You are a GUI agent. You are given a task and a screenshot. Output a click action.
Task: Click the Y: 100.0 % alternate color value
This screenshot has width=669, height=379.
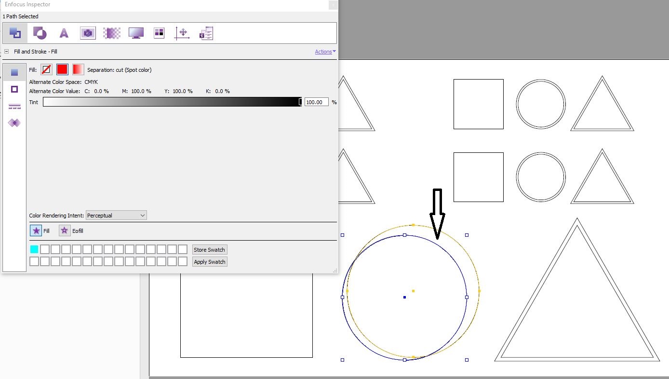point(178,91)
